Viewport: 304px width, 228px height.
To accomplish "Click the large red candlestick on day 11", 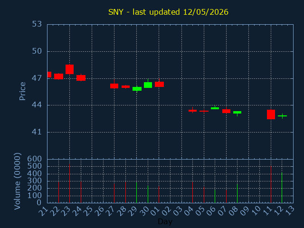I will click(x=271, y=114).
